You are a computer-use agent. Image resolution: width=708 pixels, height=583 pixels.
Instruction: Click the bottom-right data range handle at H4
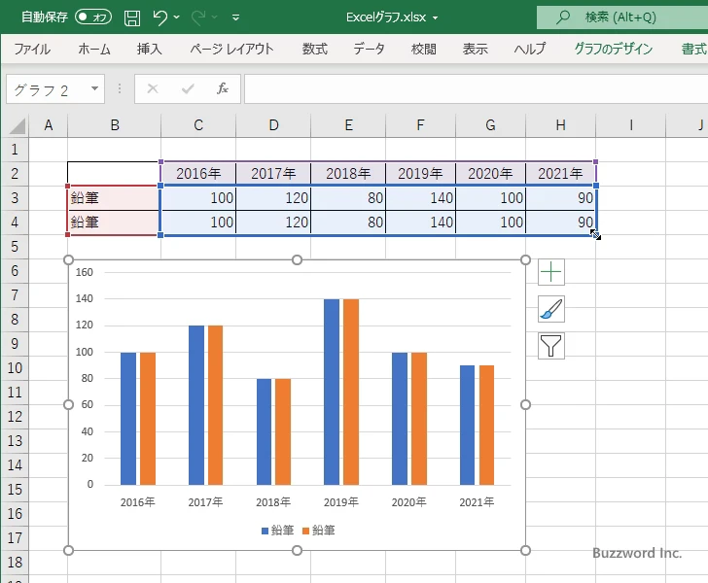[596, 235]
